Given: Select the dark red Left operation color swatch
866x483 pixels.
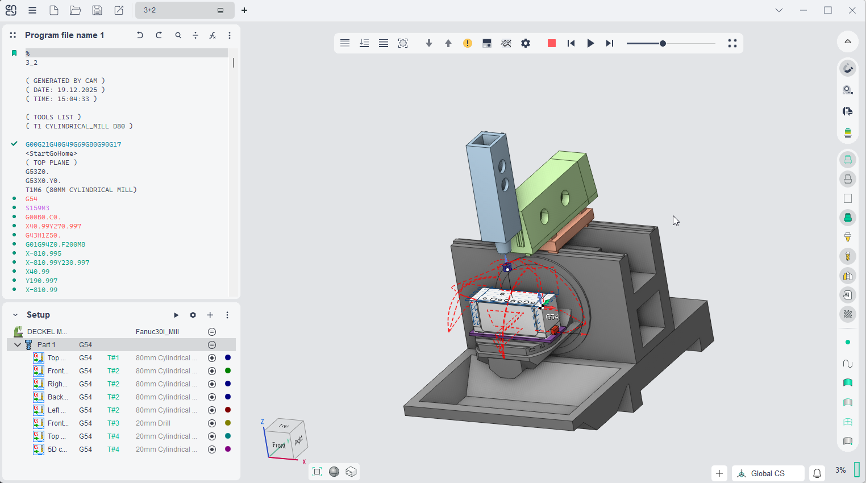Looking at the screenshot, I should click(x=228, y=410).
